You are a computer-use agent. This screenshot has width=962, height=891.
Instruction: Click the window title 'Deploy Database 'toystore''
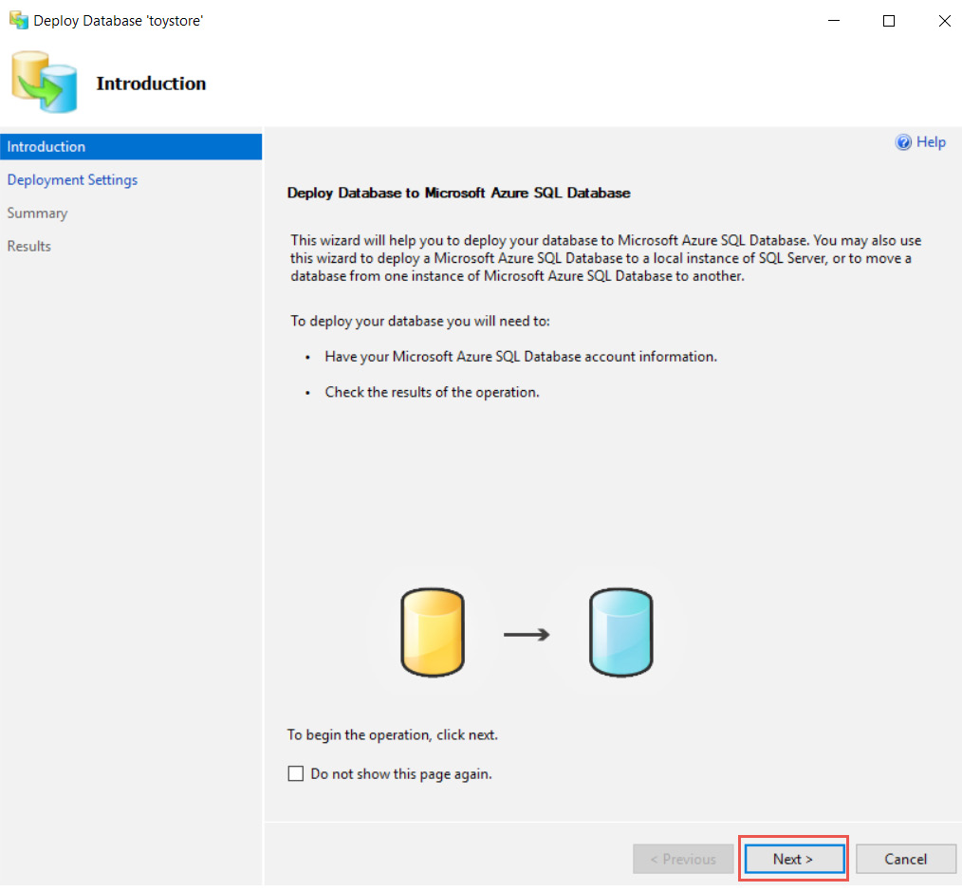(x=119, y=20)
